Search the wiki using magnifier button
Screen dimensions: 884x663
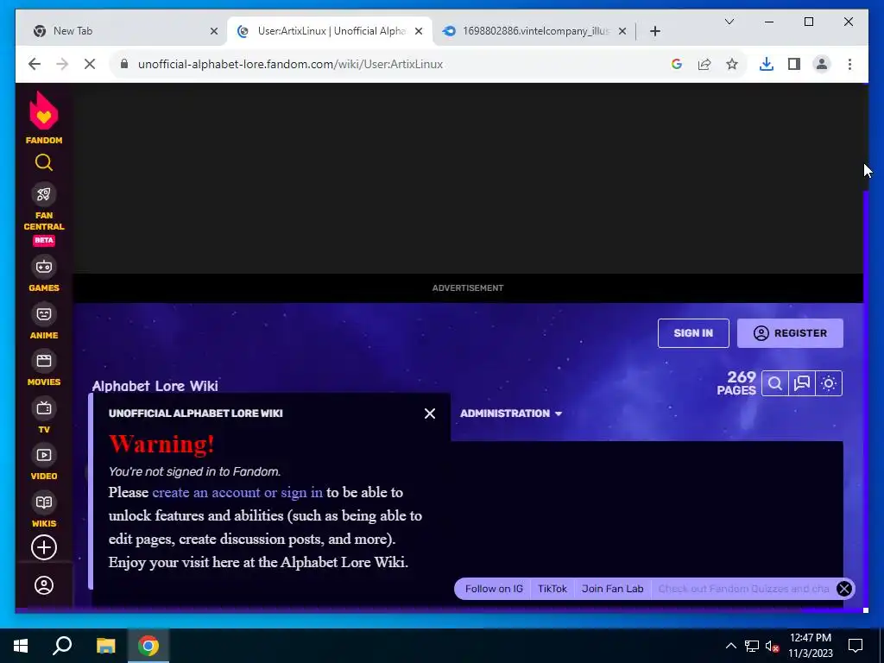tap(774, 383)
